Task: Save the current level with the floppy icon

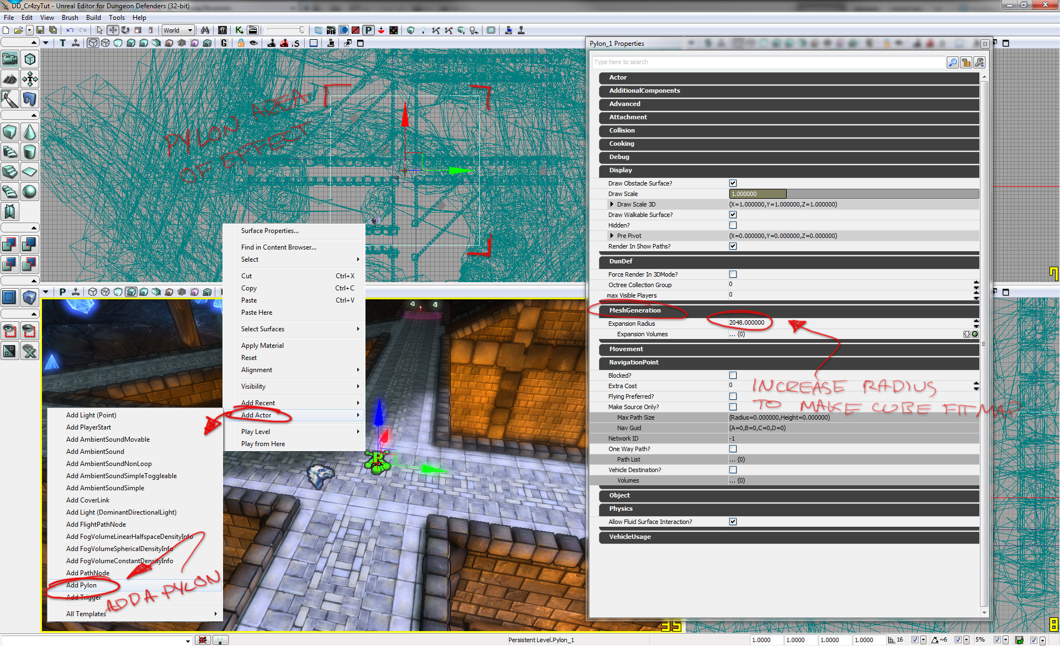Action: (x=40, y=30)
